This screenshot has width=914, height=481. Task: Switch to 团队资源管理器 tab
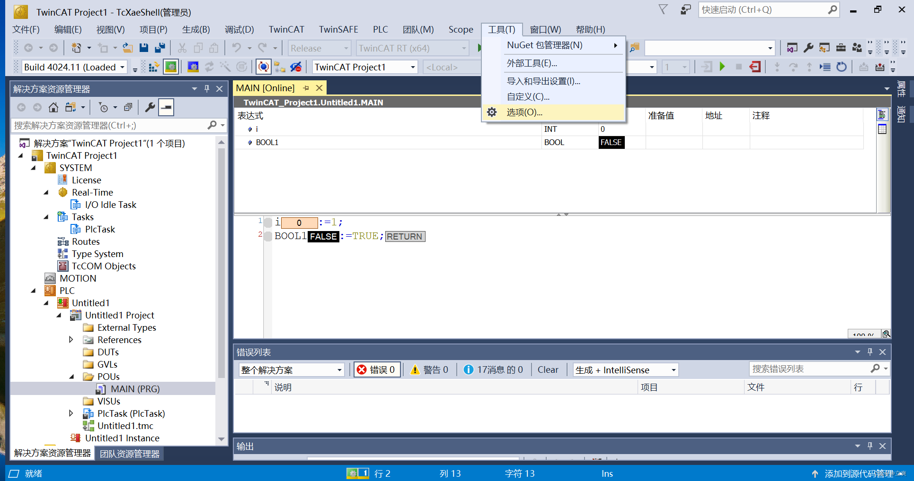129,454
